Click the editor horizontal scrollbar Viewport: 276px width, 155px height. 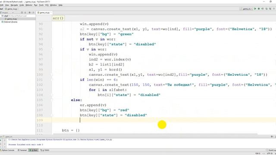pos(155,134)
